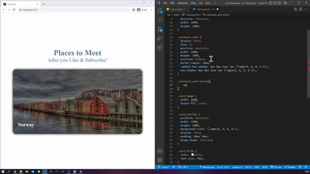The image size is (310, 174).
Task: Click the 'style' breadcrumb segment
Action: pos(176,15)
